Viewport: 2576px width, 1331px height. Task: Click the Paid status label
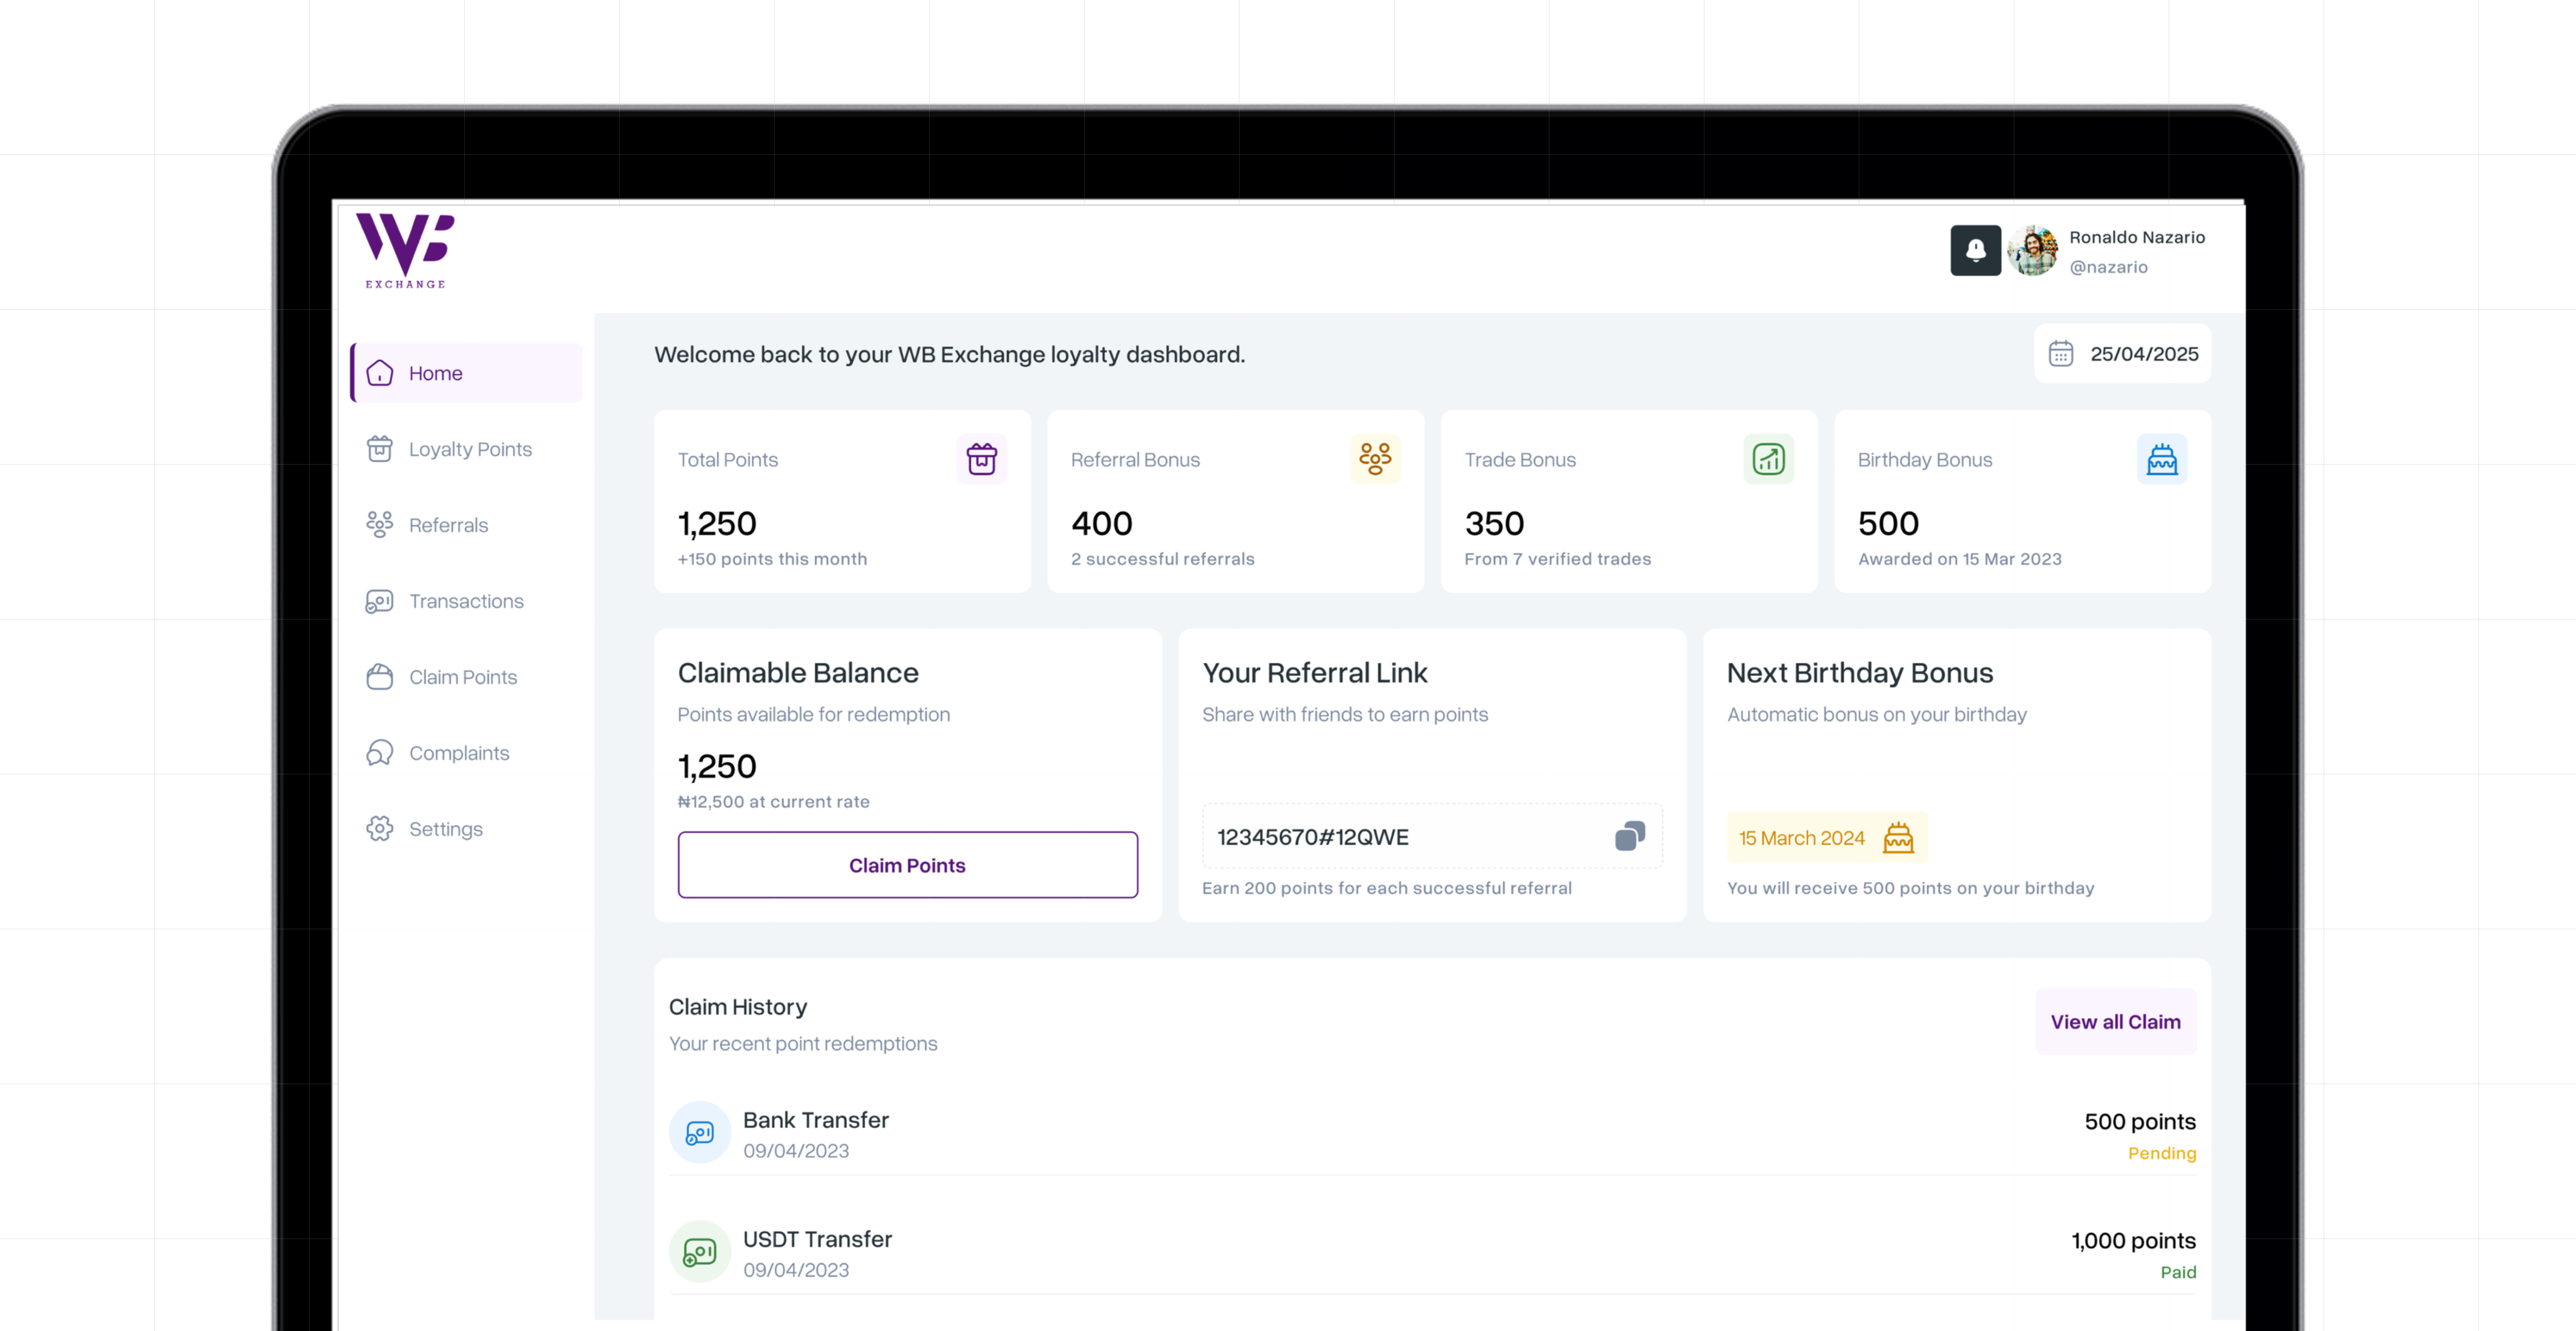pos(2178,1272)
